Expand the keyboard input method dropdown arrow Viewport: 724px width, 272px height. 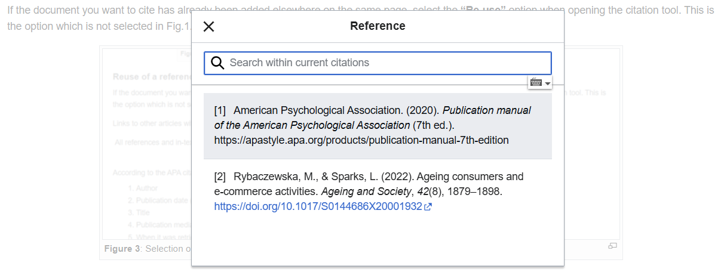coord(548,84)
